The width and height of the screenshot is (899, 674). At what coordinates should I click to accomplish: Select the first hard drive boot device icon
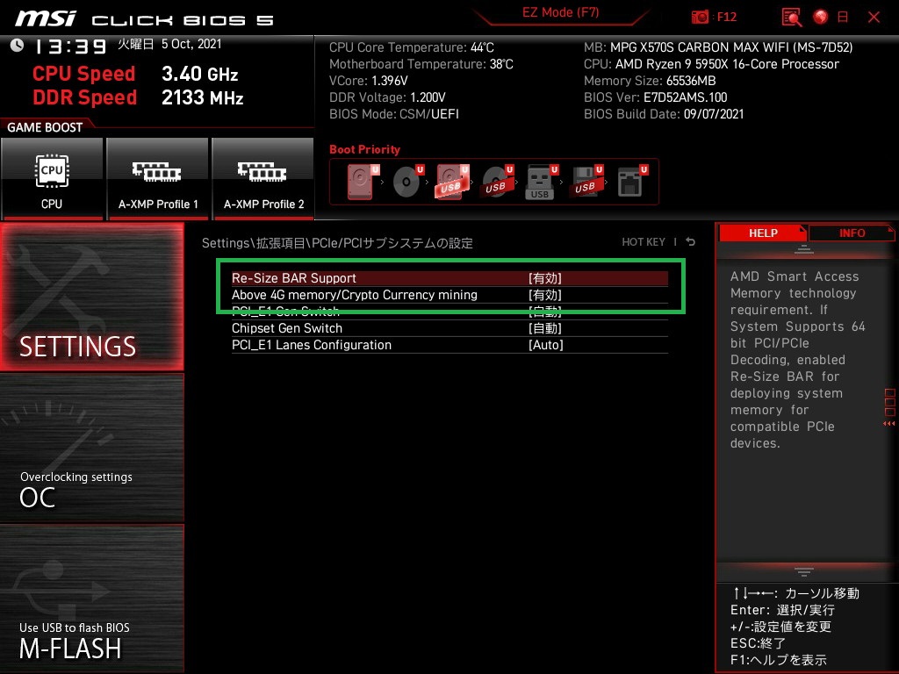tap(363, 182)
